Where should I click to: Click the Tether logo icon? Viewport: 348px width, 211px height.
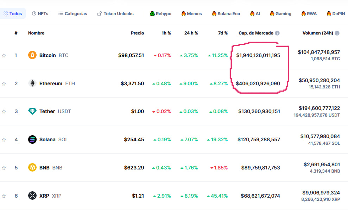pos(32,111)
